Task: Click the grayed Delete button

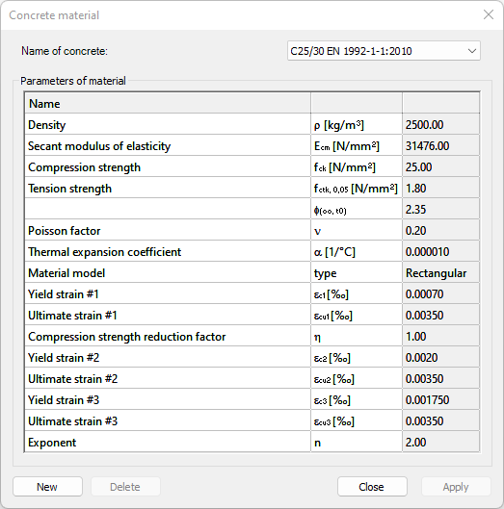Action: point(125,486)
